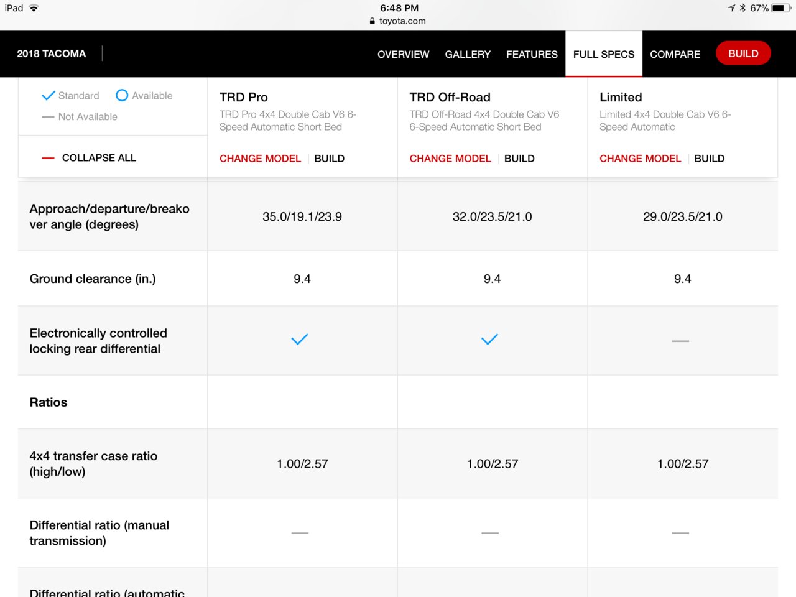Click the lock icon in the address bar

click(x=372, y=21)
